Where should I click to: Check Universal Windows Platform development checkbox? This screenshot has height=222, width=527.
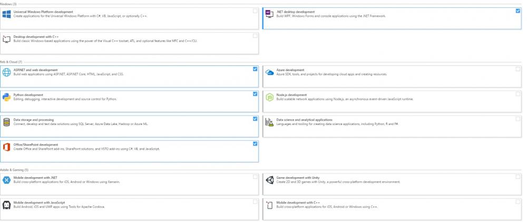(x=255, y=11)
